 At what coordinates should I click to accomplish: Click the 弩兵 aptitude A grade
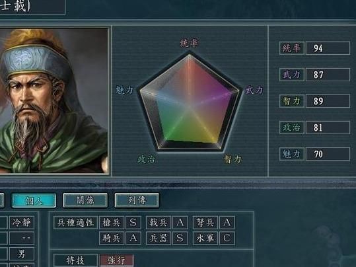point(227,222)
